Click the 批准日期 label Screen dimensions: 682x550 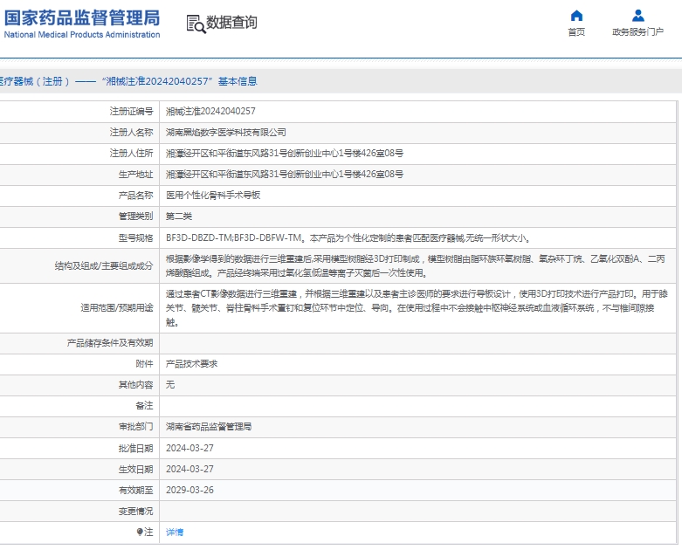click(135, 448)
